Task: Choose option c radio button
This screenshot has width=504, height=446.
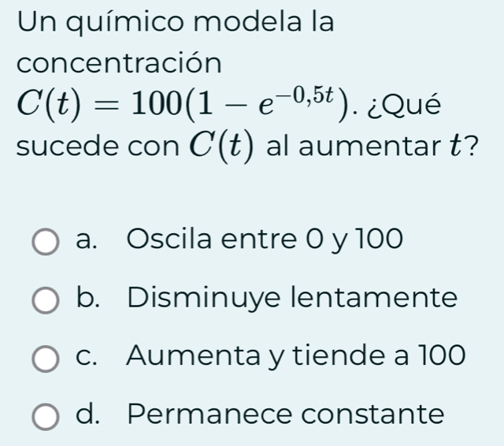Action: [46, 359]
